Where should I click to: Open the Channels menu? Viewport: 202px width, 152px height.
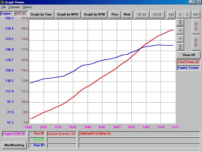coord(14,7)
